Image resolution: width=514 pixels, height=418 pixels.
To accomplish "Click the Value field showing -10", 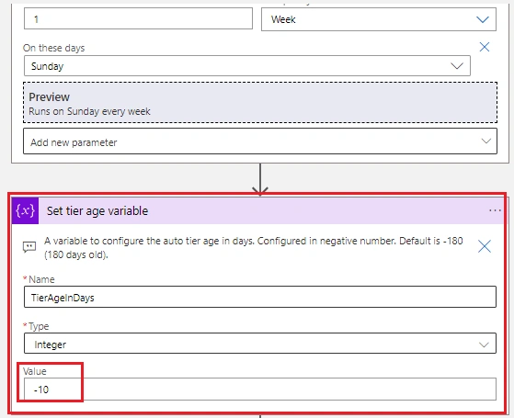I will point(260,390).
